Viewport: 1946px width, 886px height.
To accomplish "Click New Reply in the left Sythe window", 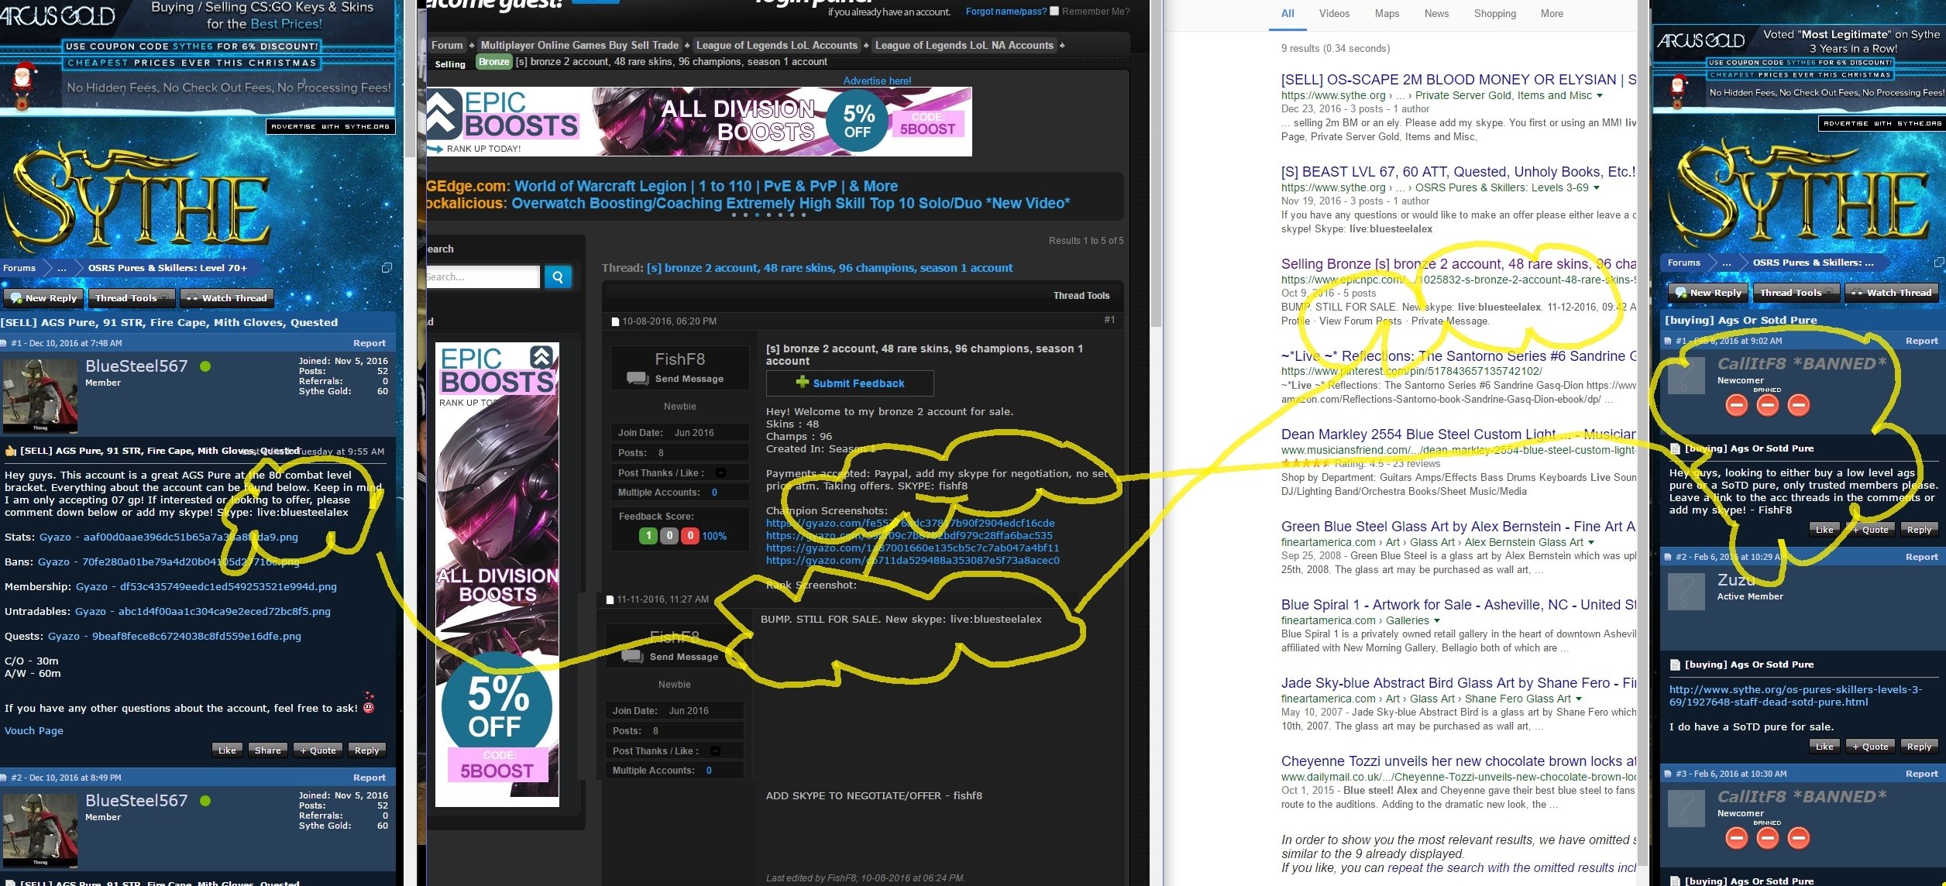I will 43,298.
